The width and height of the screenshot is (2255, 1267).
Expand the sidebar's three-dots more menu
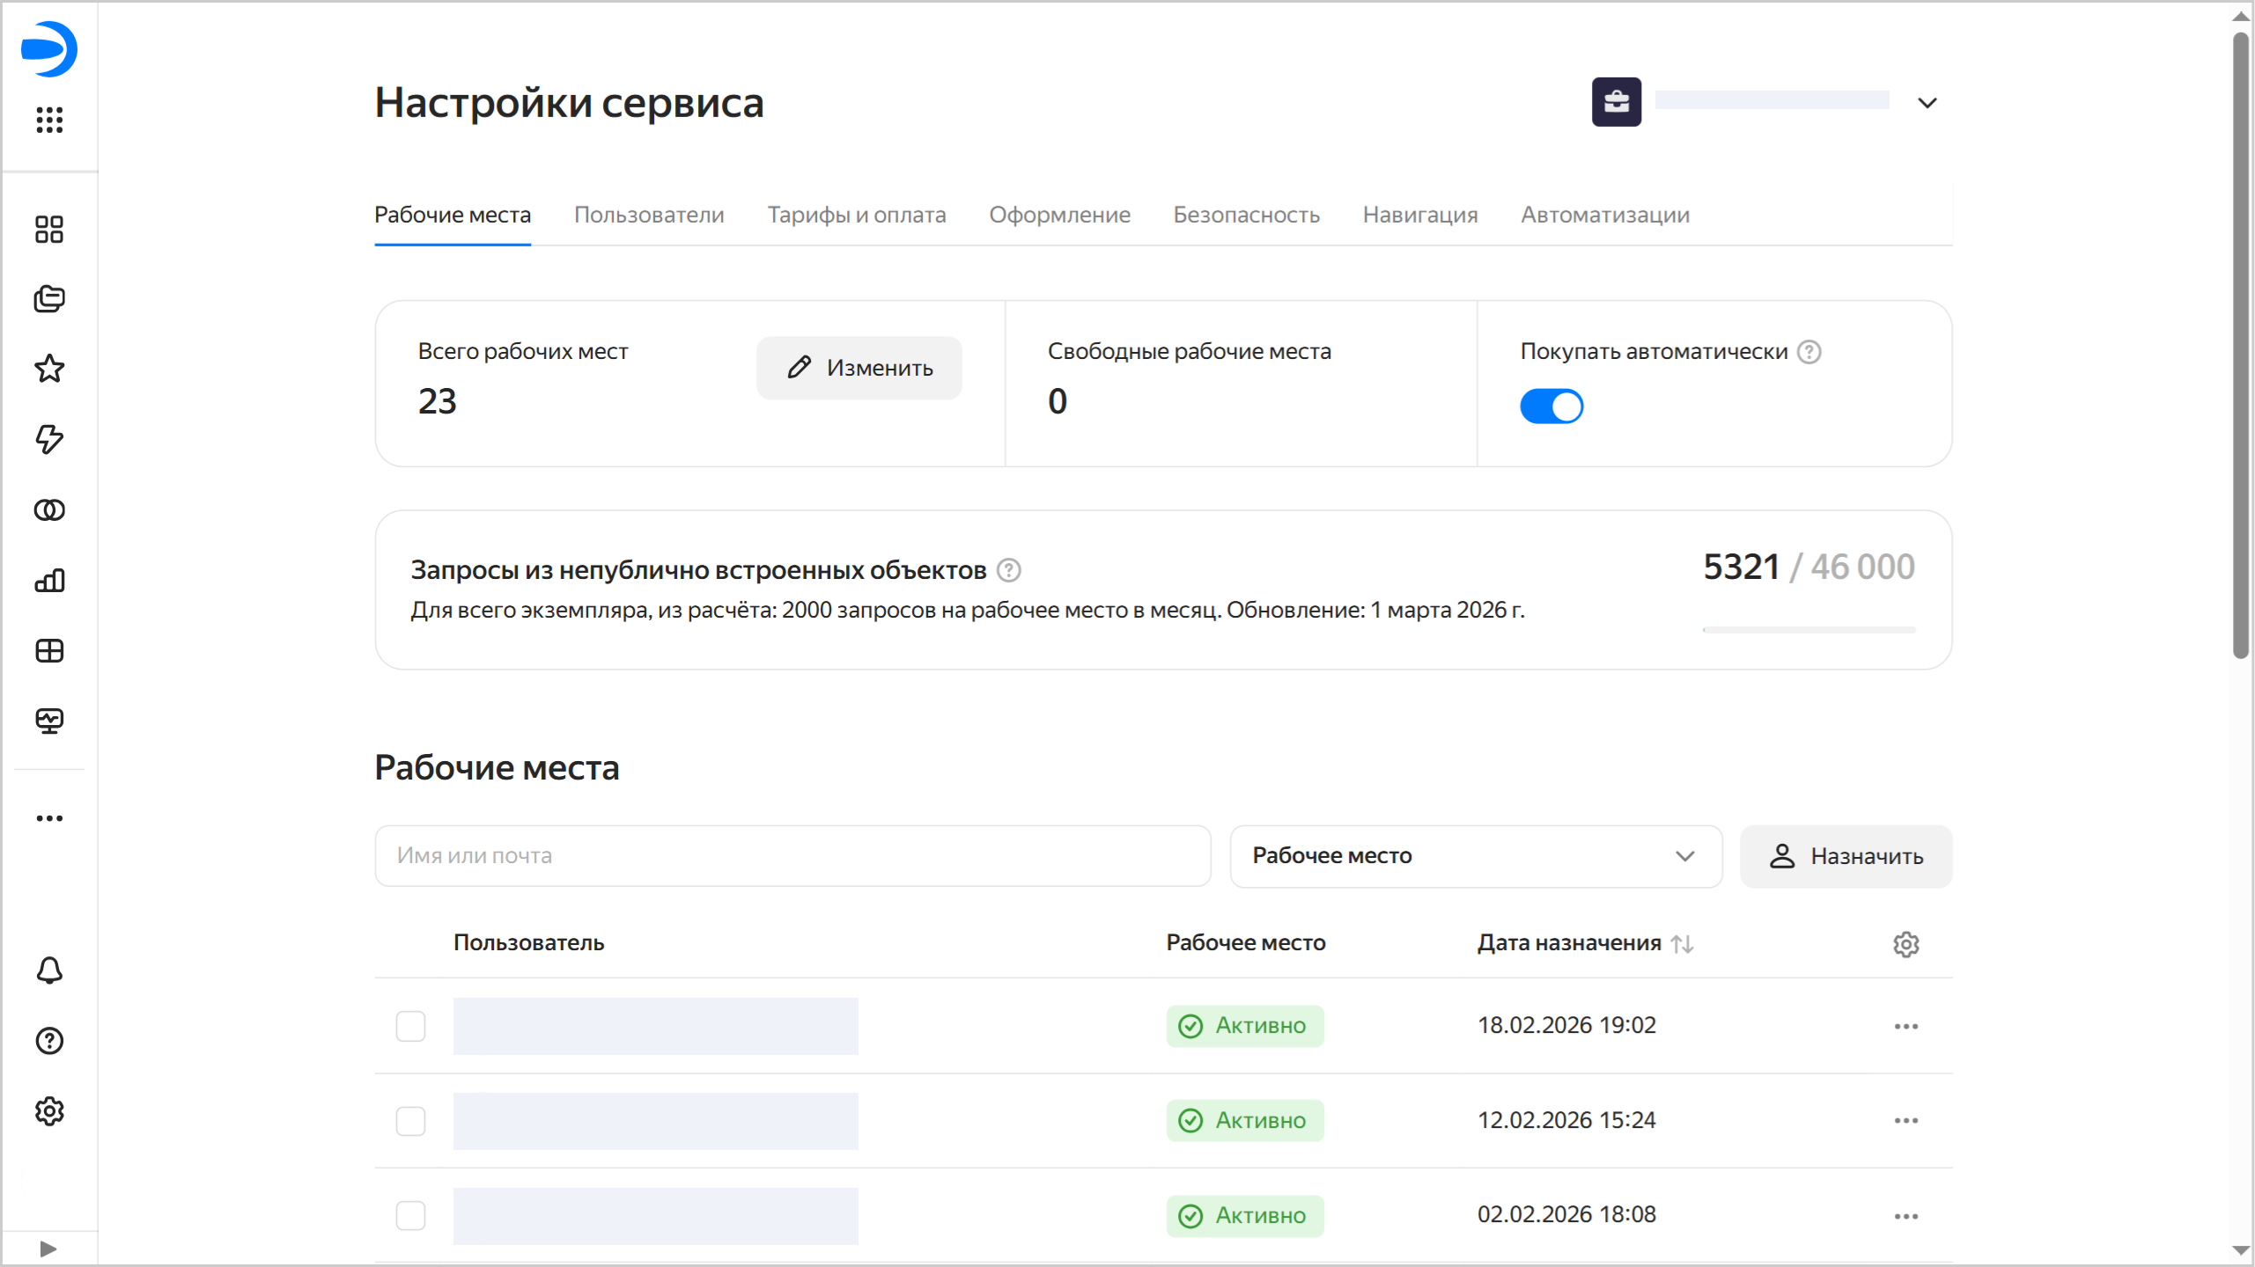tap(49, 818)
